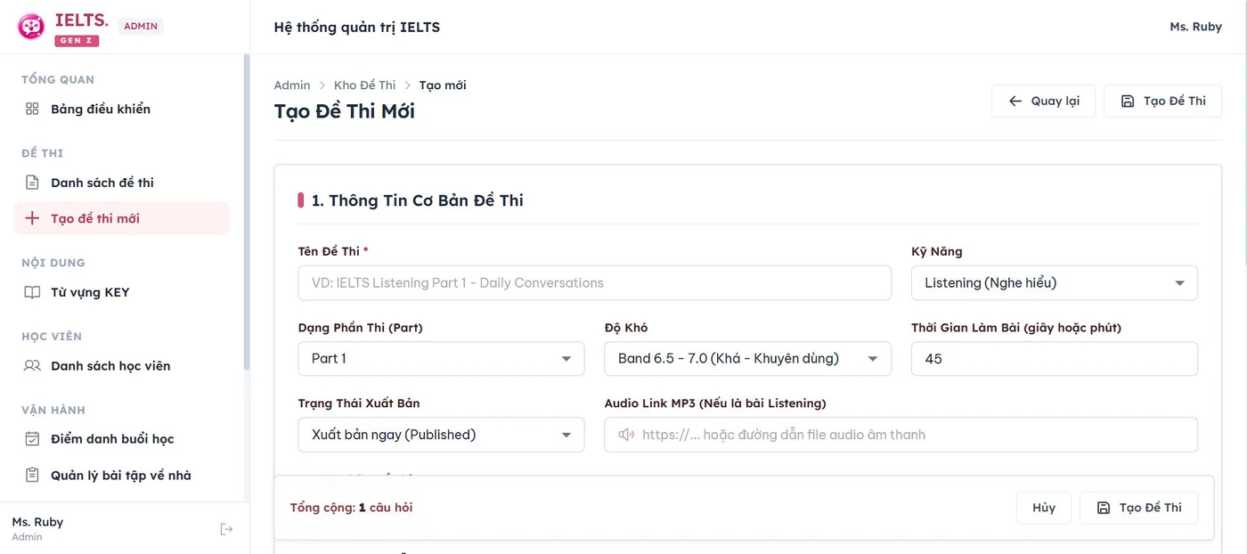
Task: Click the Ms. Ruby name in the top right
Action: click(x=1195, y=27)
